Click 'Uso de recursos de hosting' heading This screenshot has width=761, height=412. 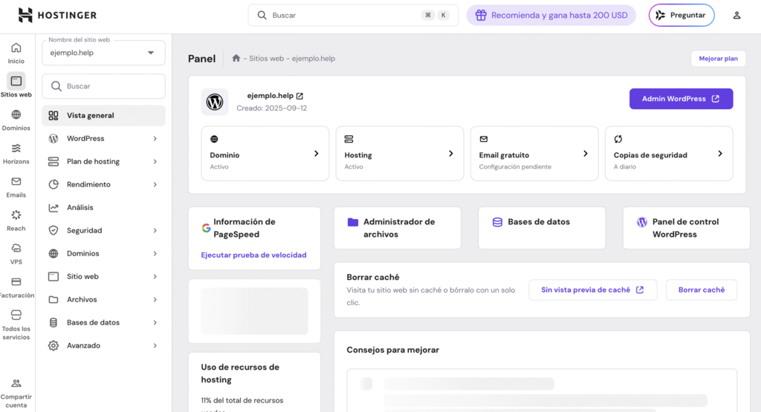click(240, 373)
